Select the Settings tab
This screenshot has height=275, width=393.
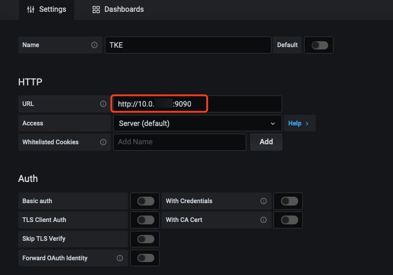click(x=47, y=9)
